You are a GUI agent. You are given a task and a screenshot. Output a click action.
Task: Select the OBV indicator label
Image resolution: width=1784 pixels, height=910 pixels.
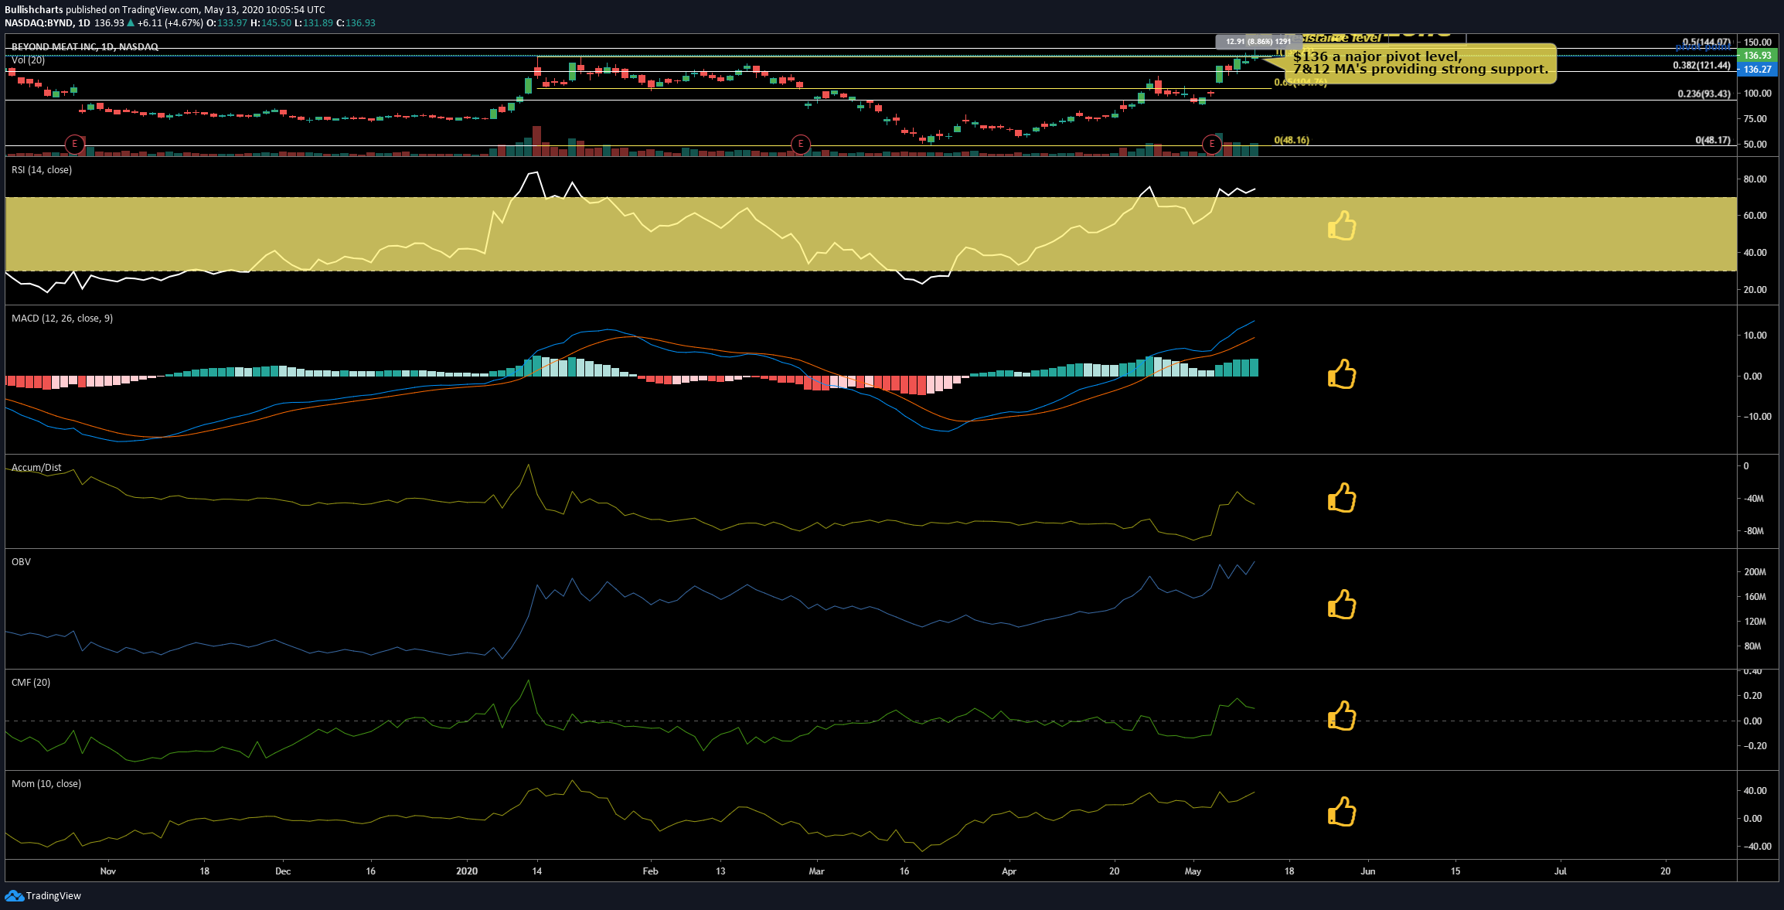[21, 562]
